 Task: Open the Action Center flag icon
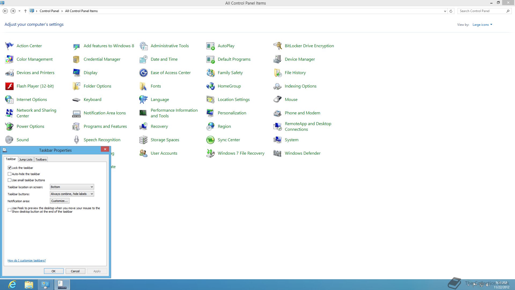click(x=9, y=46)
